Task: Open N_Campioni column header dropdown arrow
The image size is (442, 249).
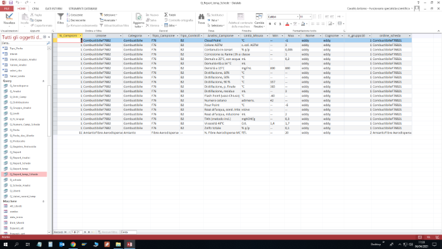Action: 80,36
